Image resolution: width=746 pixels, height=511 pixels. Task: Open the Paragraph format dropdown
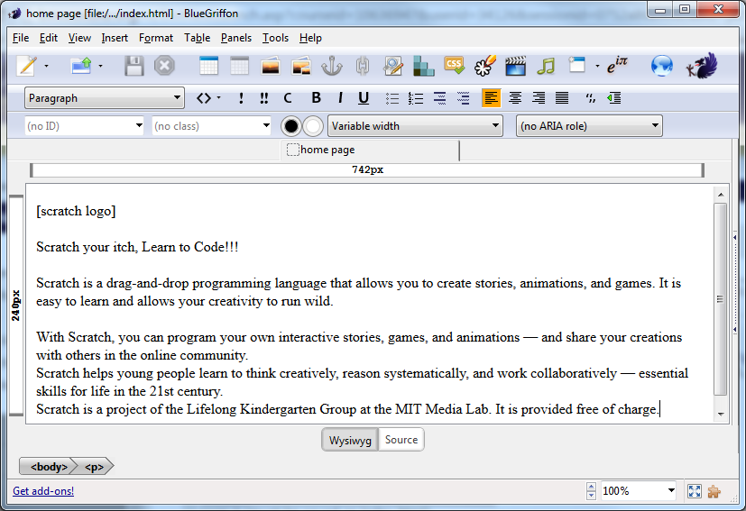pyautogui.click(x=105, y=98)
